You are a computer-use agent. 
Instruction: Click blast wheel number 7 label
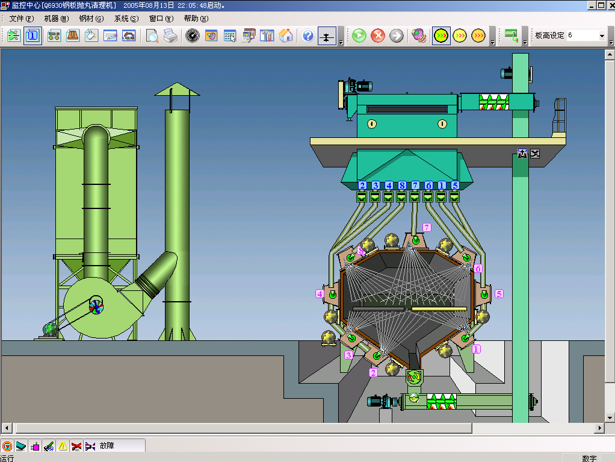click(x=427, y=227)
